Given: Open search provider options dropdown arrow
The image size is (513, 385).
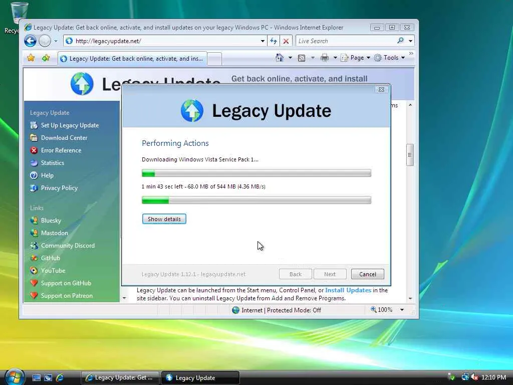Looking at the screenshot, I should (x=410, y=41).
